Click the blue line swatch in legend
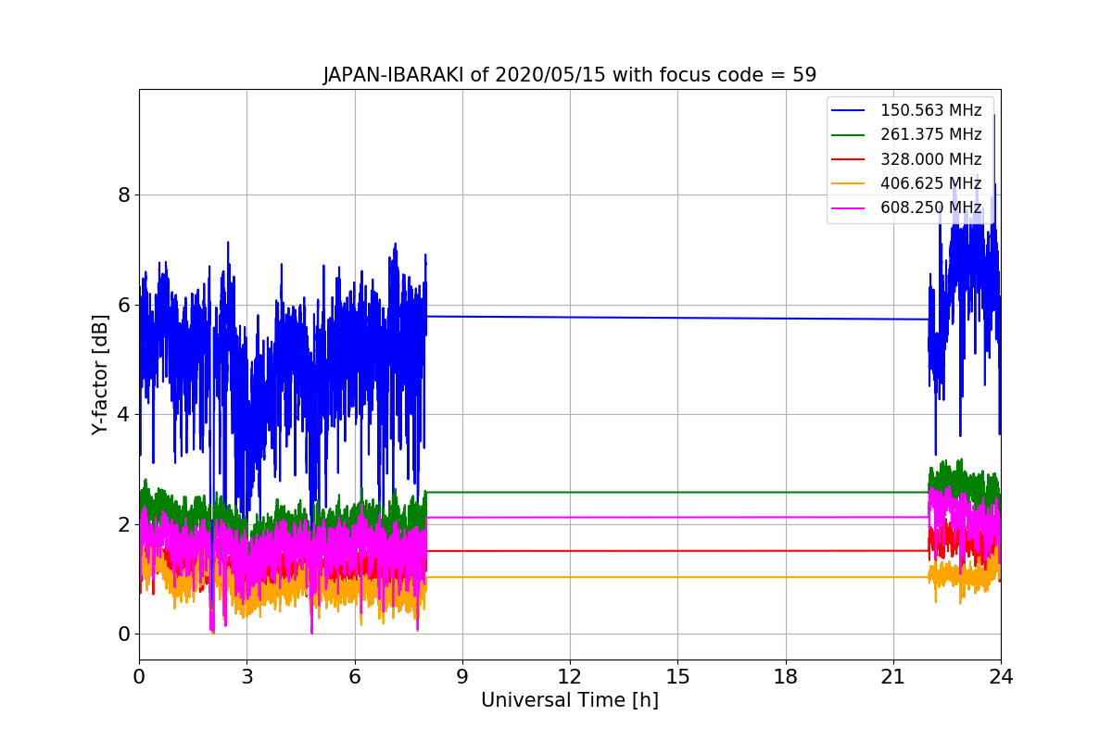This screenshot has height=741, width=1112. (849, 110)
